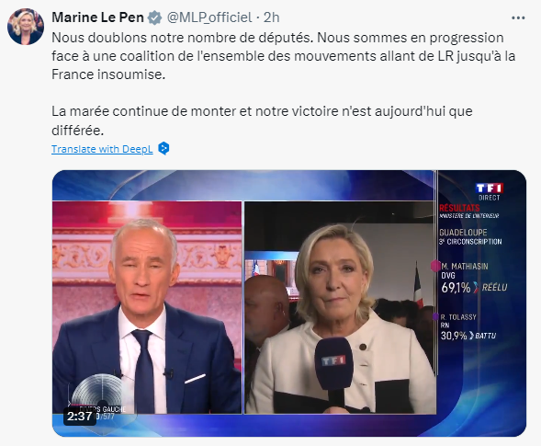The height and width of the screenshot is (446, 541).
Task: Click the Le Pen interview video panel
Action: (340, 307)
